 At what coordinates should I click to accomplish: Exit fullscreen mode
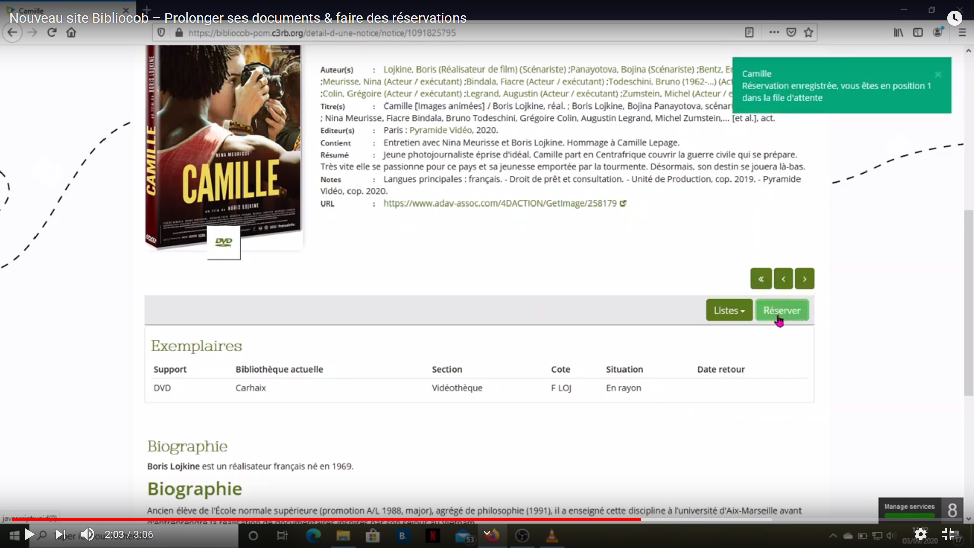(x=948, y=534)
